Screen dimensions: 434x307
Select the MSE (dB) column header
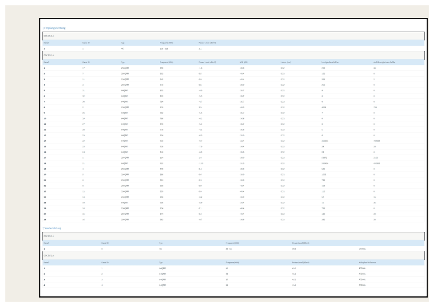[244, 62]
